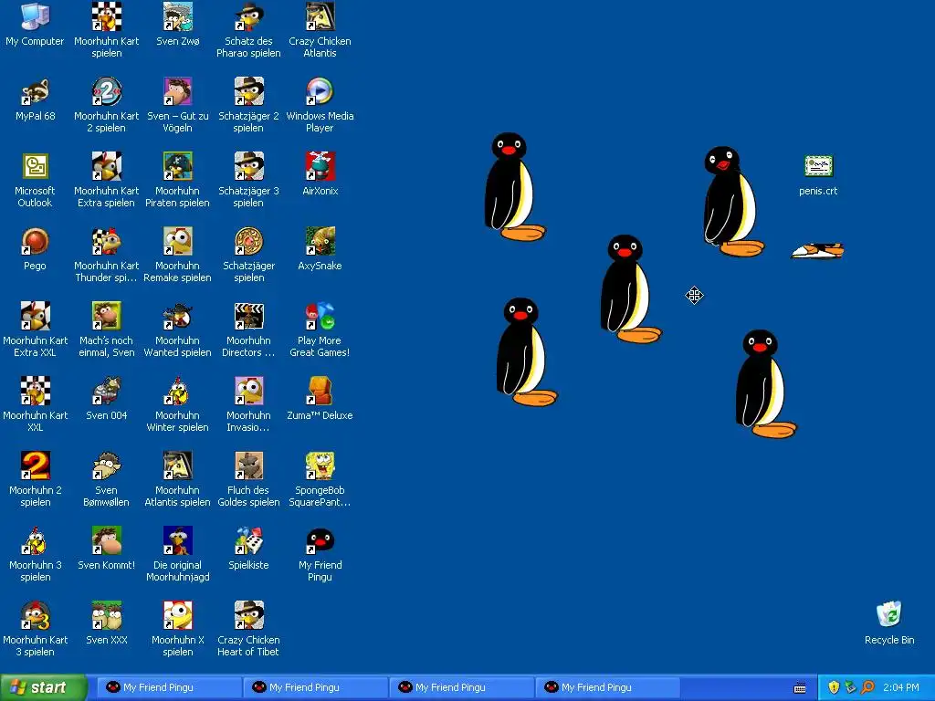Select the Sven Kommt! icon
Screen dimensions: 935x701
click(x=107, y=540)
